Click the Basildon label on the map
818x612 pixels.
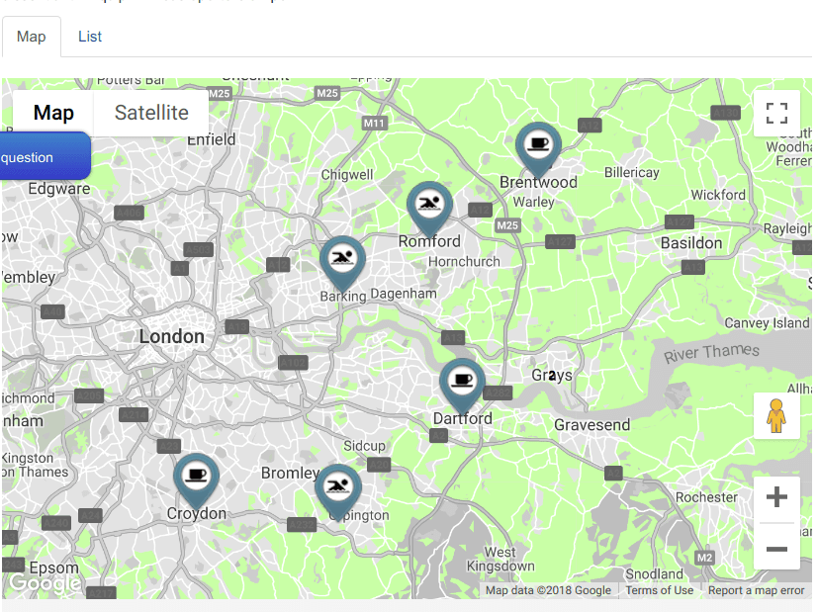pos(691,243)
